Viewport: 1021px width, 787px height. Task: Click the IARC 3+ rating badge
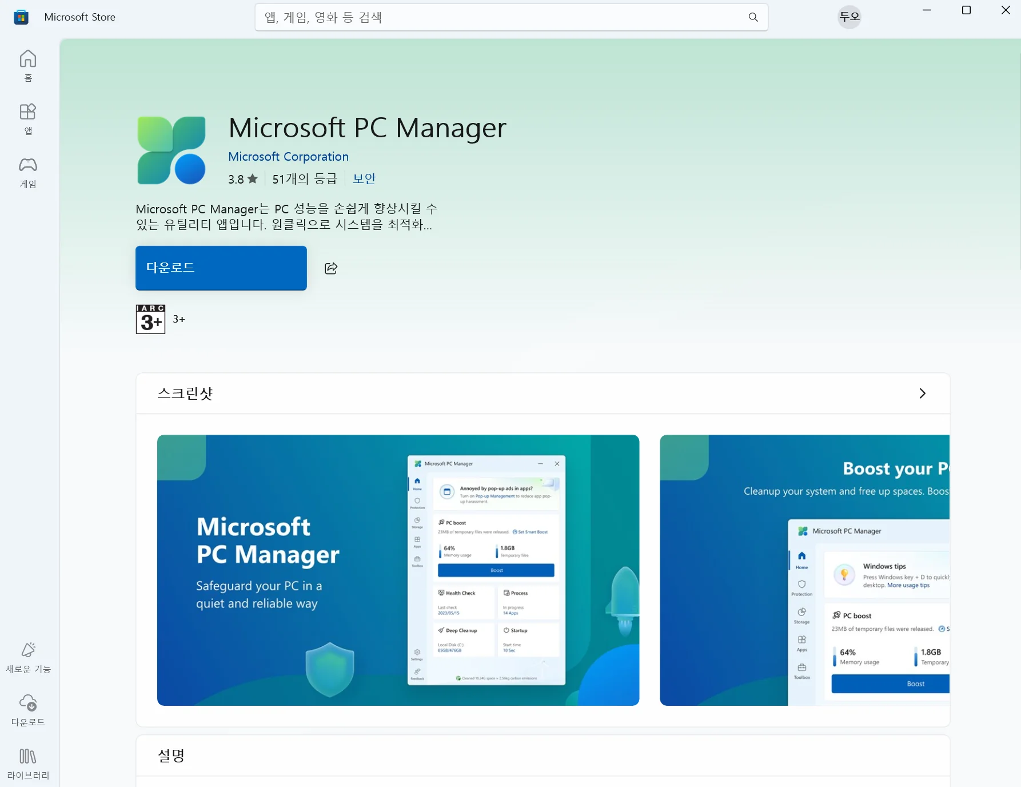(x=150, y=319)
